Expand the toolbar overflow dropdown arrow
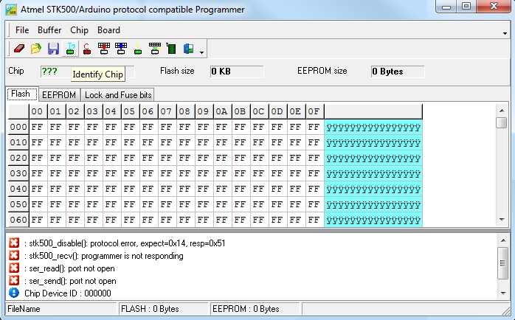The width and height of the screenshot is (515, 320). pos(201,52)
